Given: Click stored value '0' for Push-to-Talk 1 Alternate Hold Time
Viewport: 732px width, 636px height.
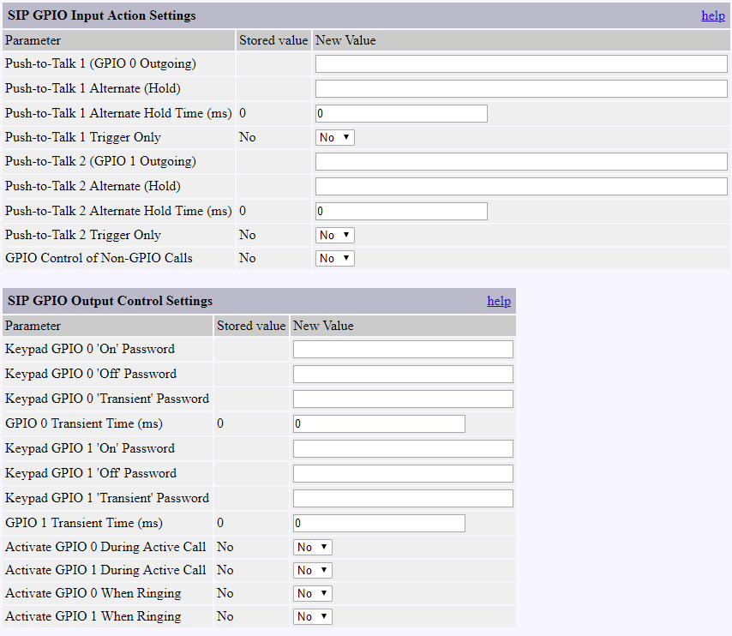Looking at the screenshot, I should click(243, 113).
